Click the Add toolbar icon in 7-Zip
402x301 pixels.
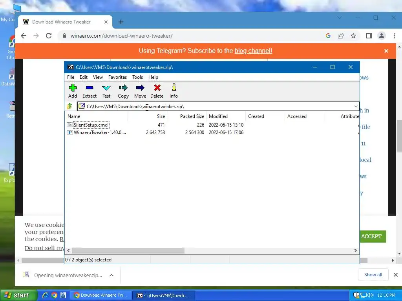click(73, 91)
